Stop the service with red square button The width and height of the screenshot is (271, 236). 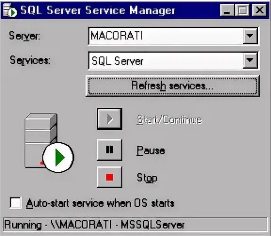(x=110, y=177)
